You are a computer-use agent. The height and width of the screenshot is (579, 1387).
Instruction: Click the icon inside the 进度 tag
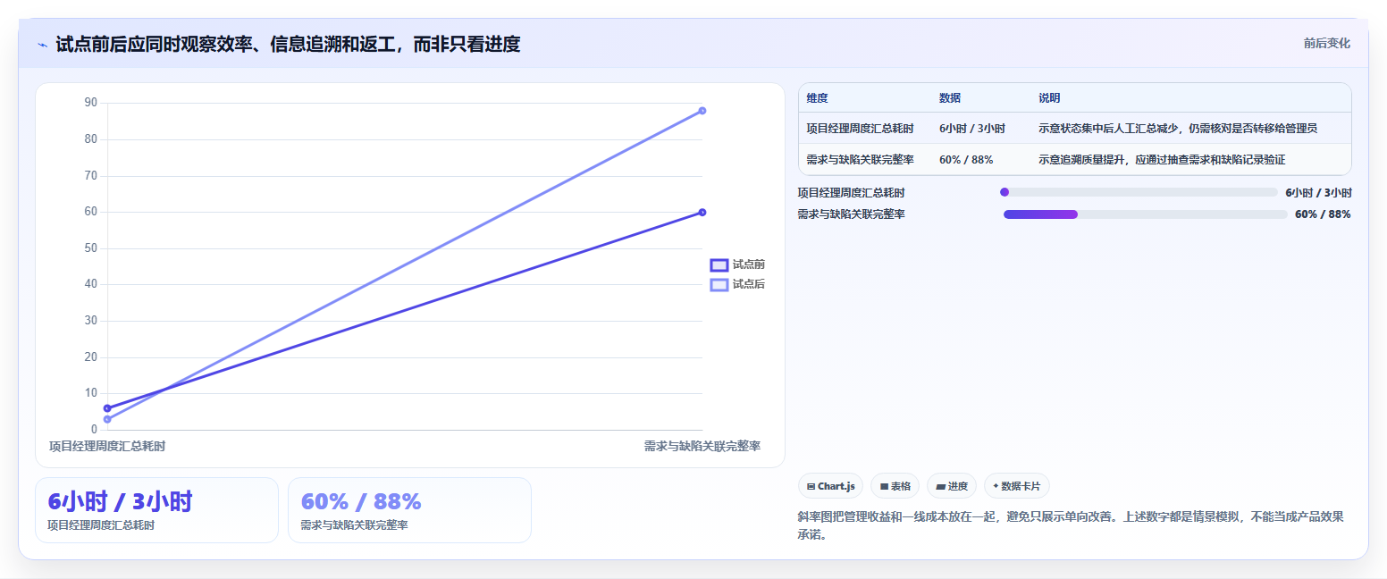point(940,487)
